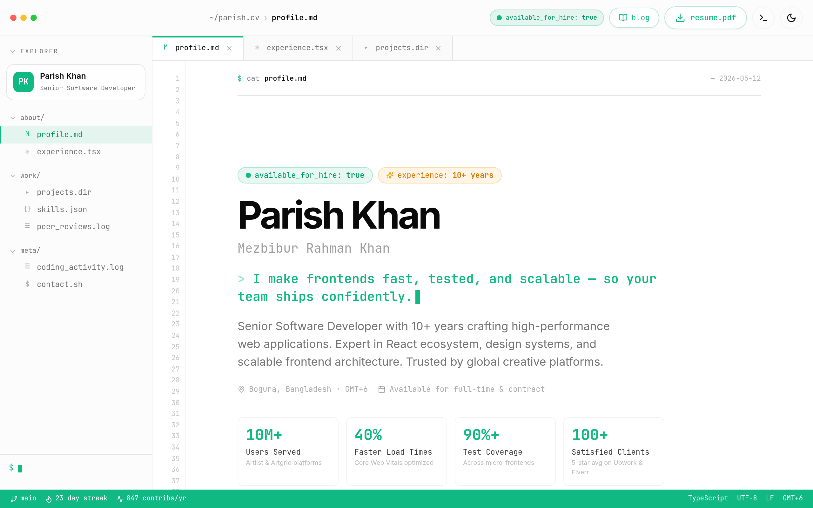Click the location pin icon near Bogura

241,389
